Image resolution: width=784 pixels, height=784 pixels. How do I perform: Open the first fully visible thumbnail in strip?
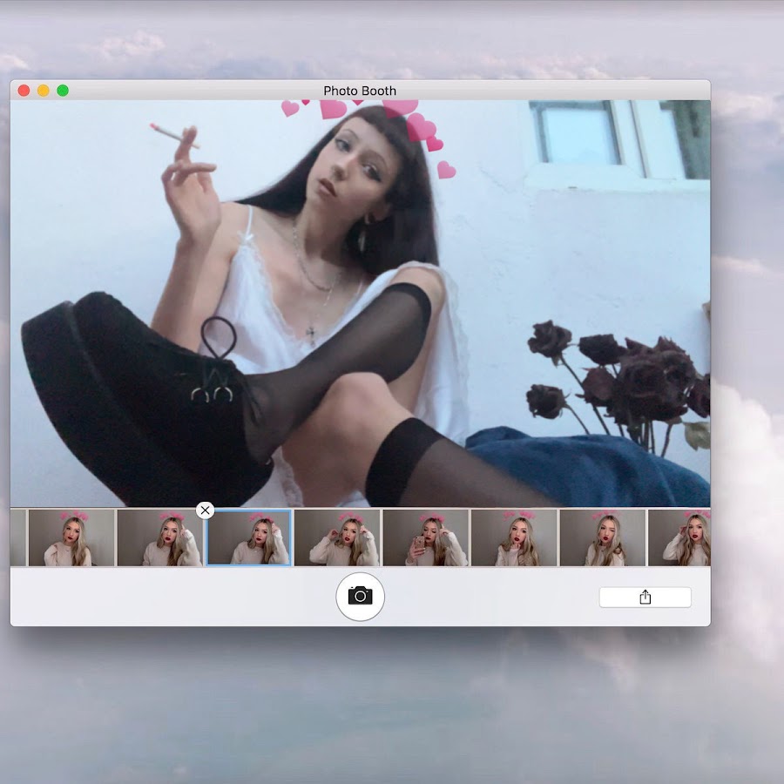(x=71, y=538)
